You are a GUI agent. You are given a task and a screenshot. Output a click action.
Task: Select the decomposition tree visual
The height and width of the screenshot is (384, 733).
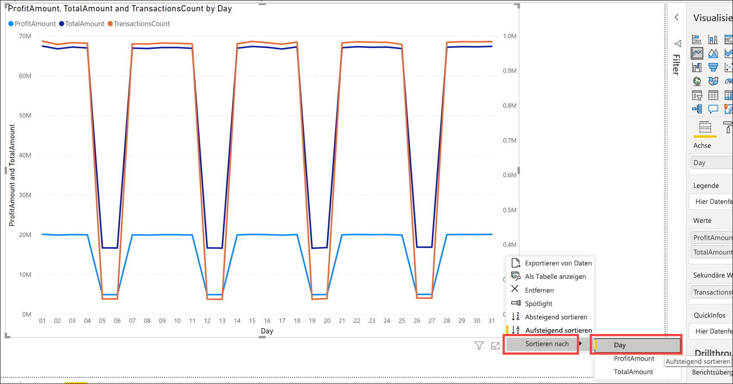tap(696, 109)
